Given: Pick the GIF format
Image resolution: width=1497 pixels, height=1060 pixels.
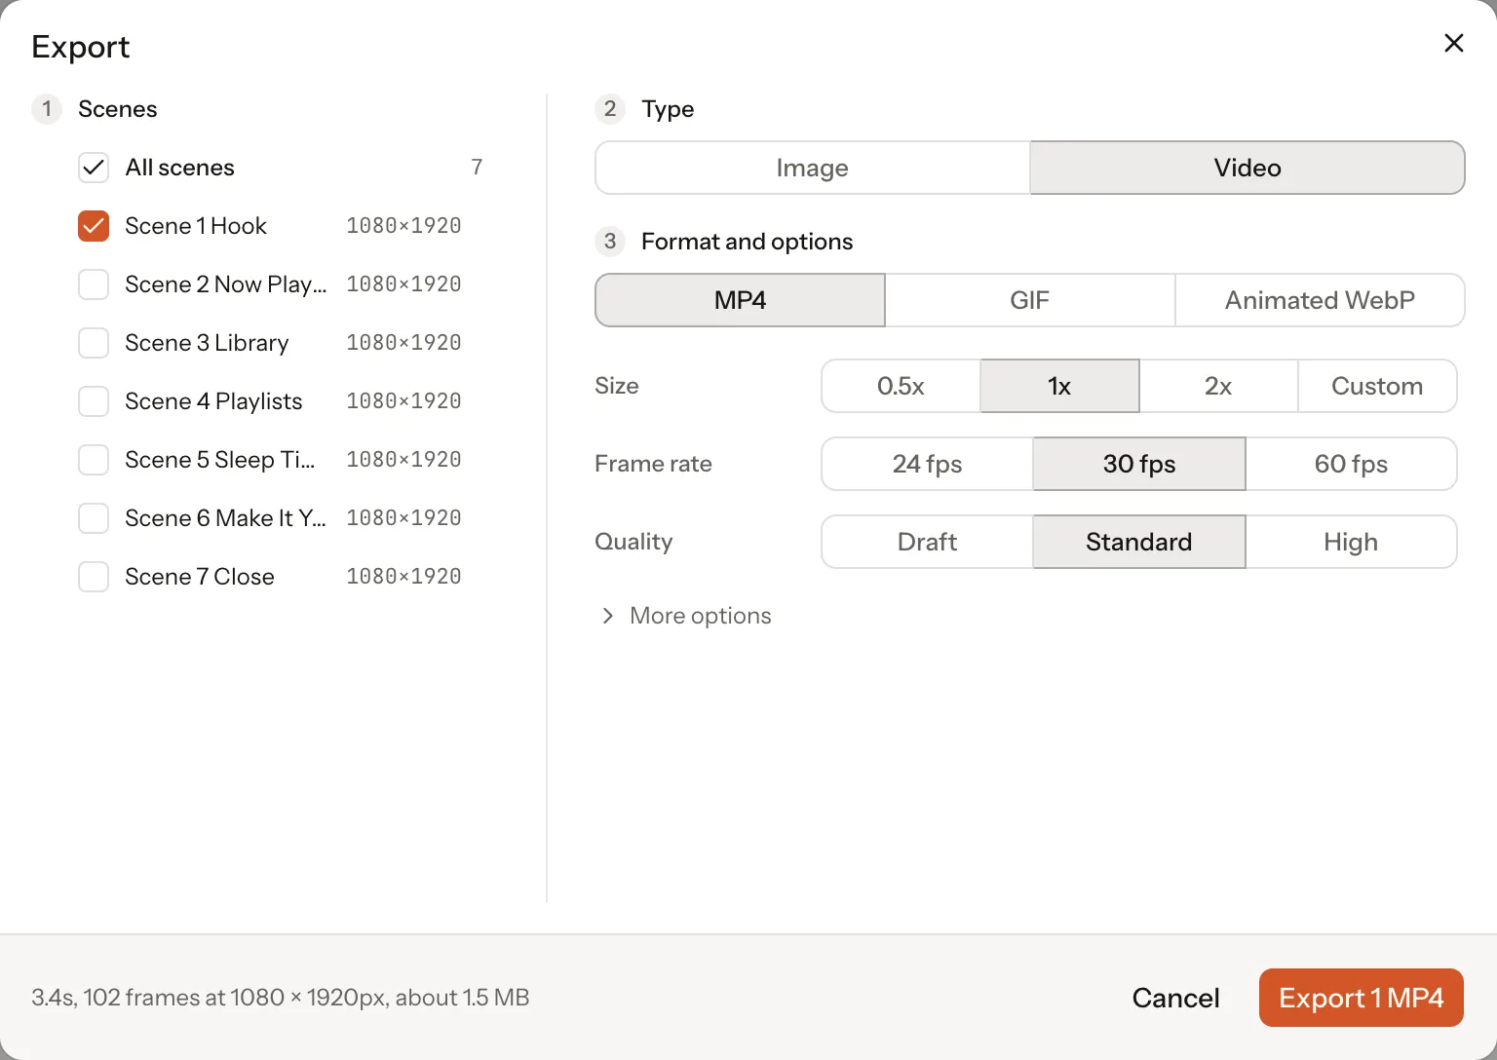Looking at the screenshot, I should tap(1029, 300).
